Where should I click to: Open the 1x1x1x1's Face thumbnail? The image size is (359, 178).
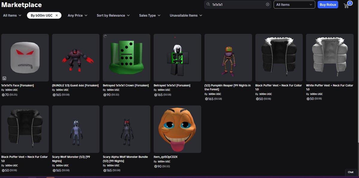[25, 57]
